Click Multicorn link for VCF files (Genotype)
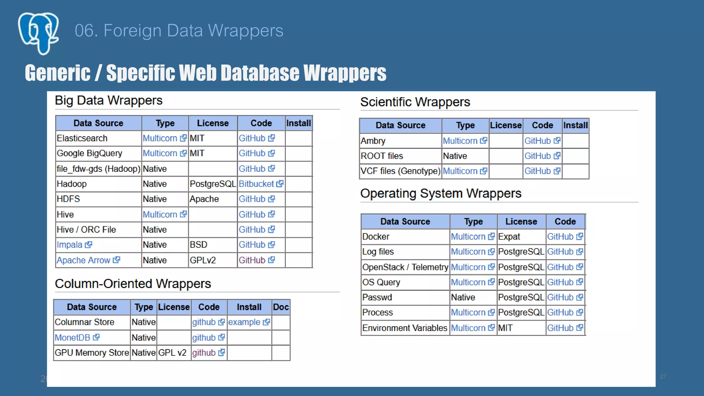Screen dimensions: 704x396 (x=465, y=171)
